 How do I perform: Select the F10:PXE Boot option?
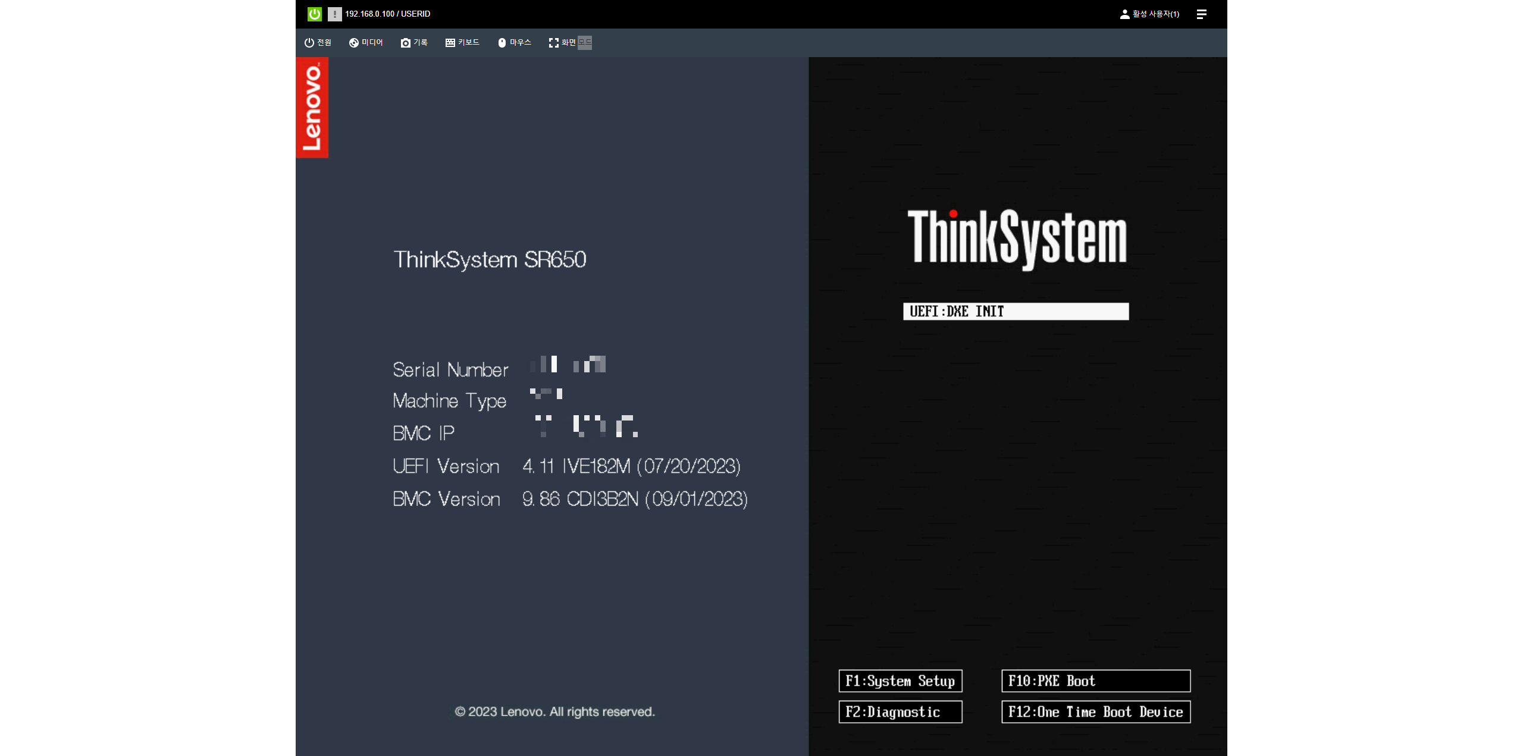point(1095,680)
